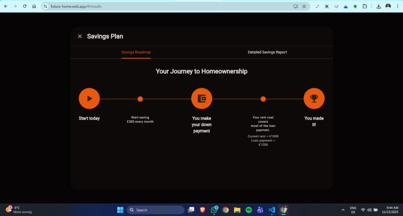This screenshot has width=403, height=216.
Task: Click 'Your Journey to Homeownership' heading
Action: point(201,71)
